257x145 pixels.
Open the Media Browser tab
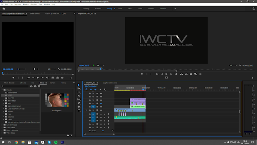(x=9, y=83)
